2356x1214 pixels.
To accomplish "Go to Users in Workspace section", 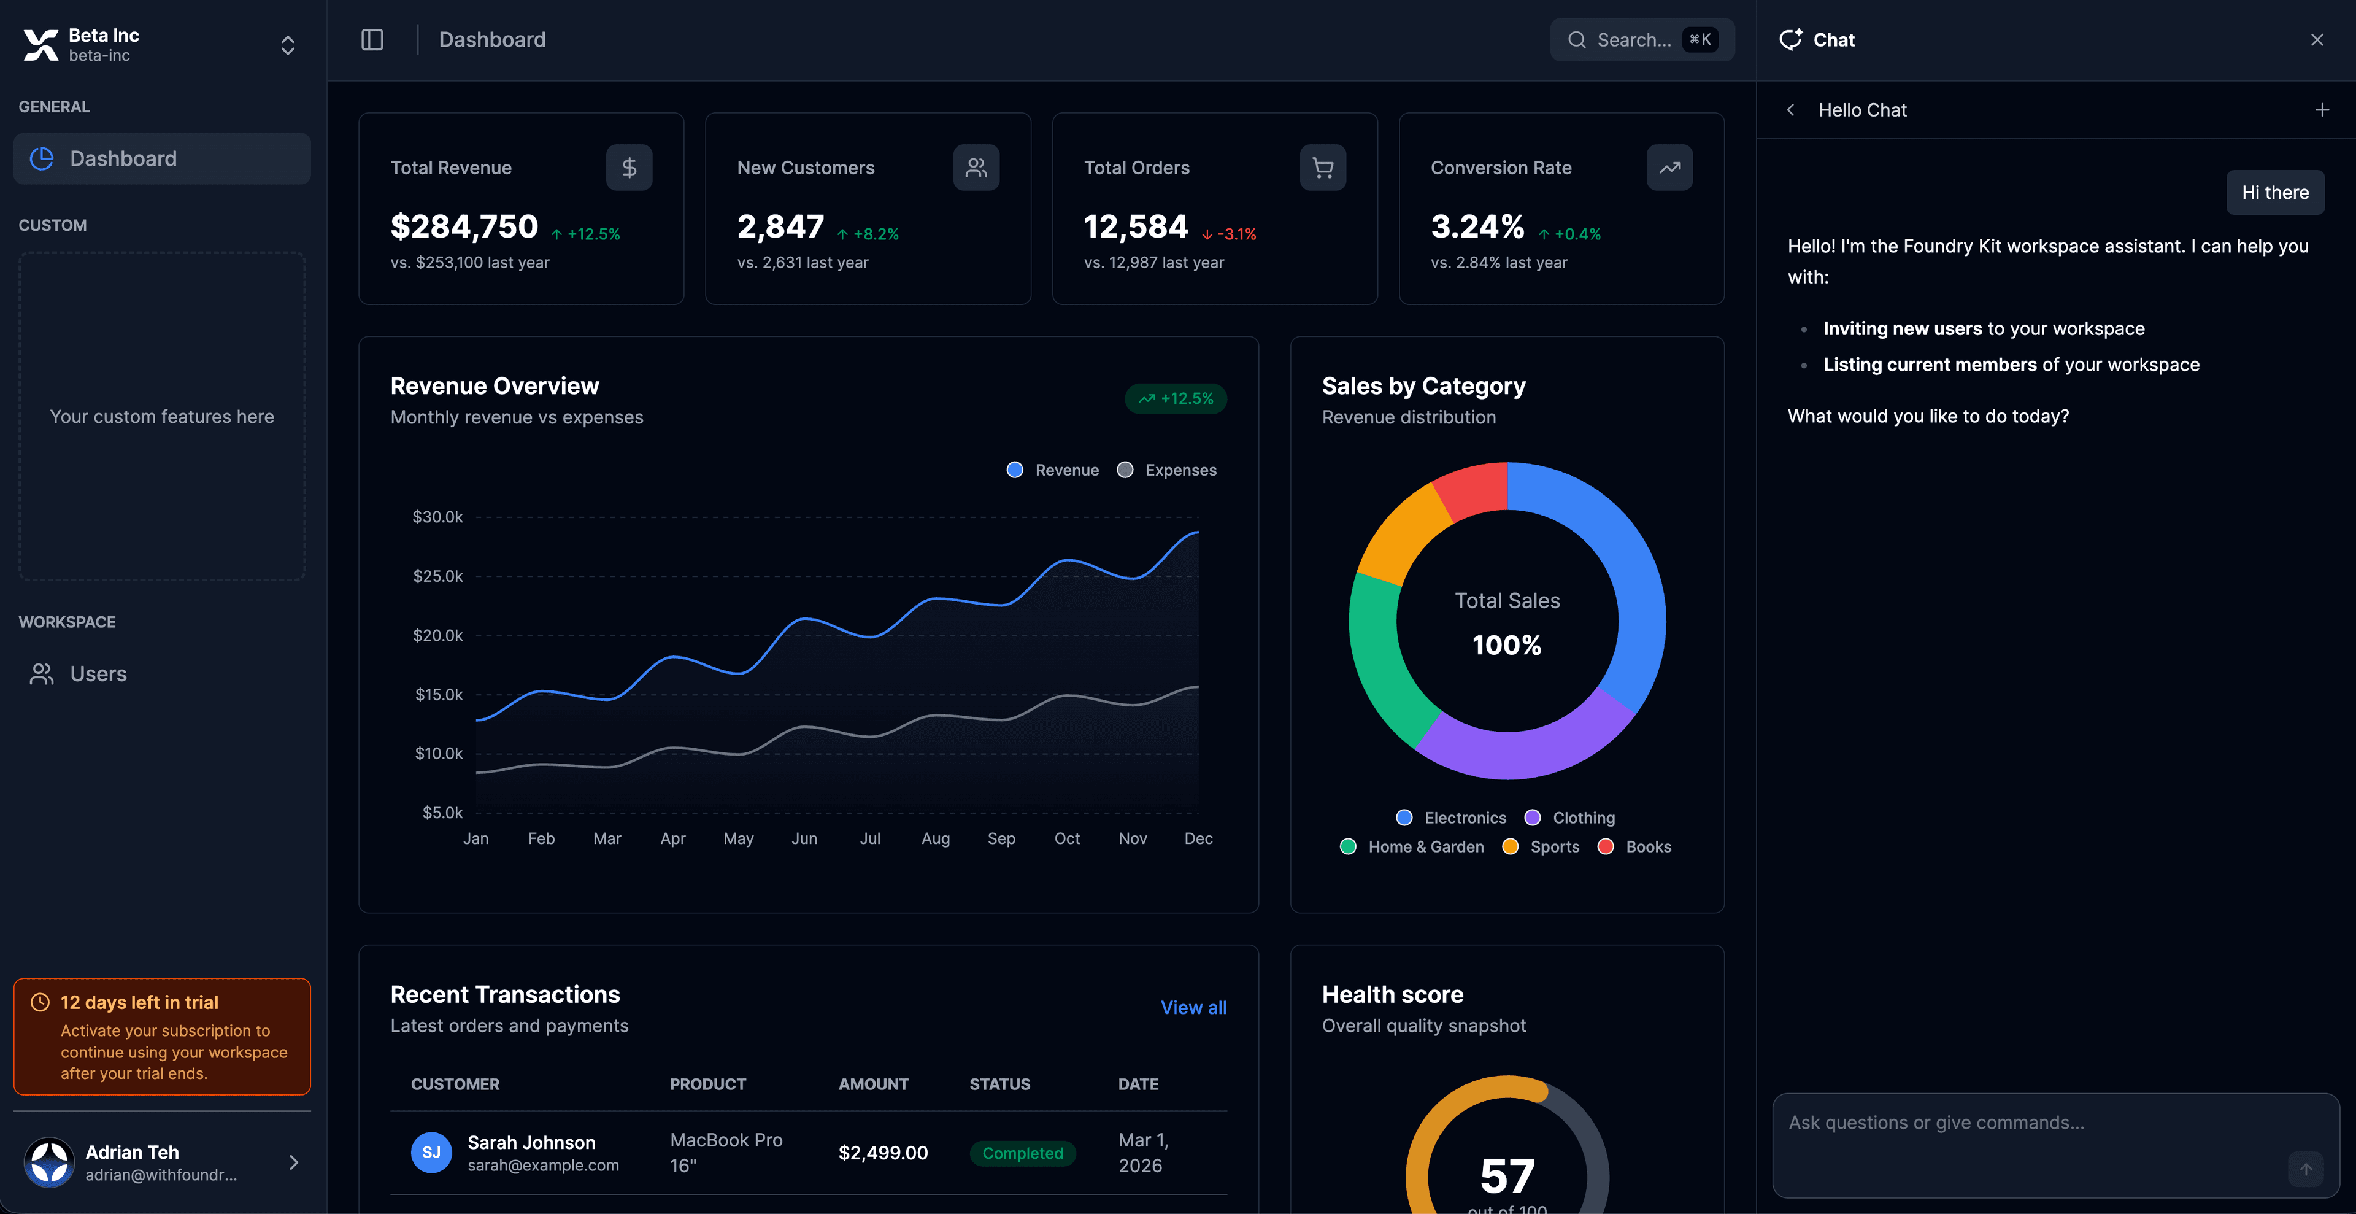I will point(98,675).
